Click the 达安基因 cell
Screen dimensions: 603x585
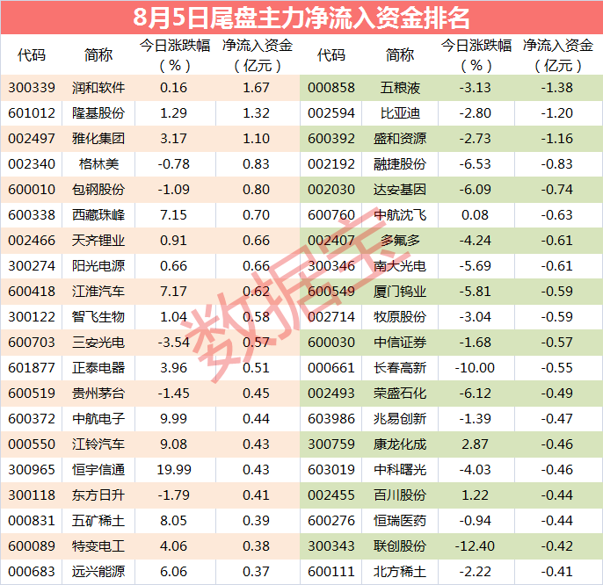pos(400,190)
